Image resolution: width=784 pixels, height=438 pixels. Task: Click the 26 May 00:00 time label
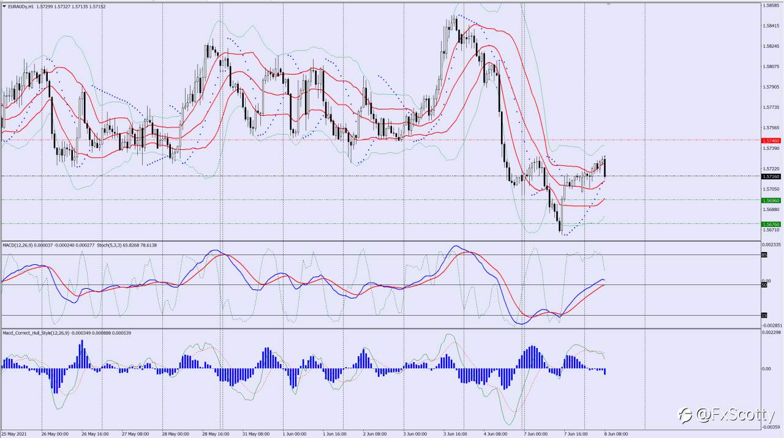coord(55,434)
